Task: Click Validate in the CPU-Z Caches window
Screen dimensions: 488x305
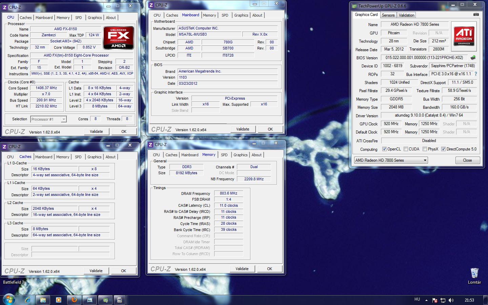Action: click(x=96, y=271)
